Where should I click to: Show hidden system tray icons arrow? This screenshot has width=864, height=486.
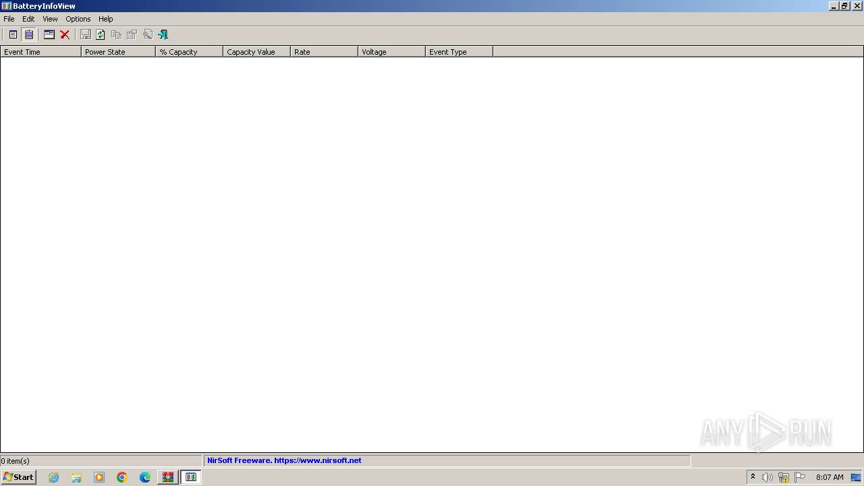[753, 477]
